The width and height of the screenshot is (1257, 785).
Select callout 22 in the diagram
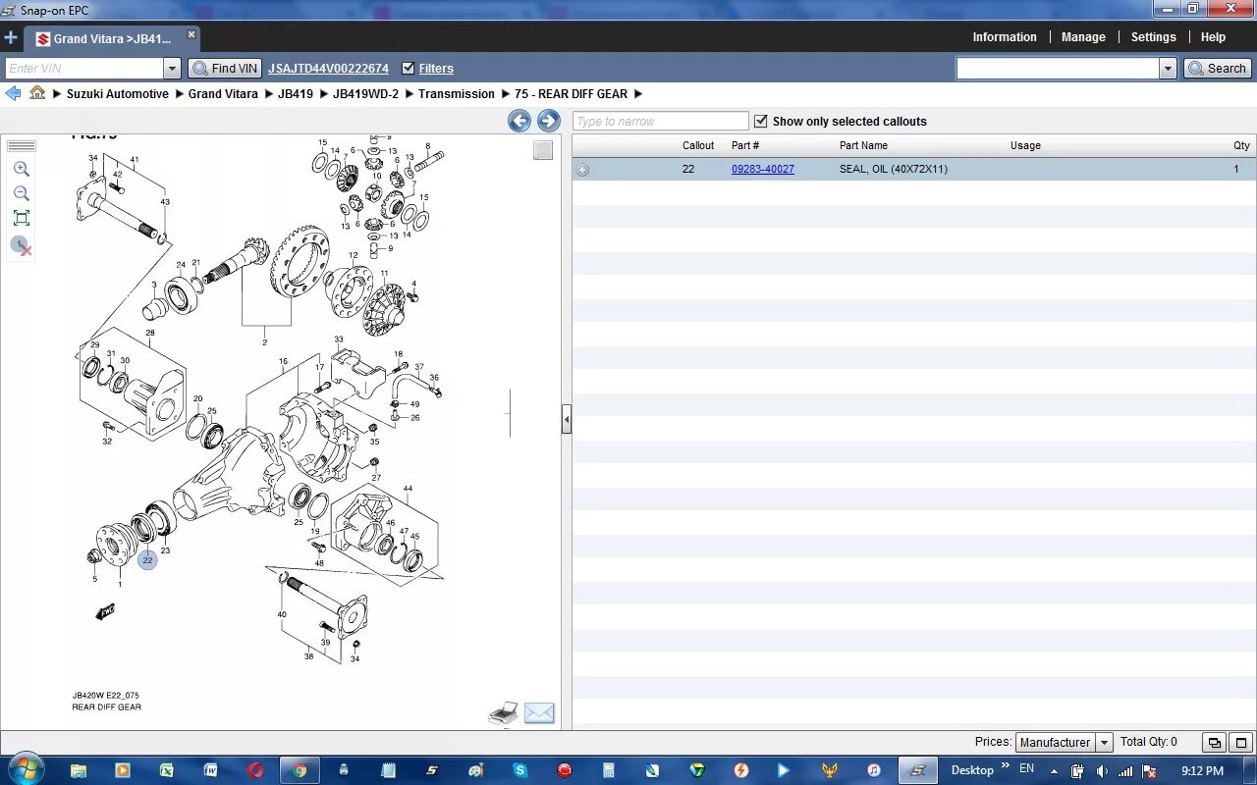pos(147,560)
